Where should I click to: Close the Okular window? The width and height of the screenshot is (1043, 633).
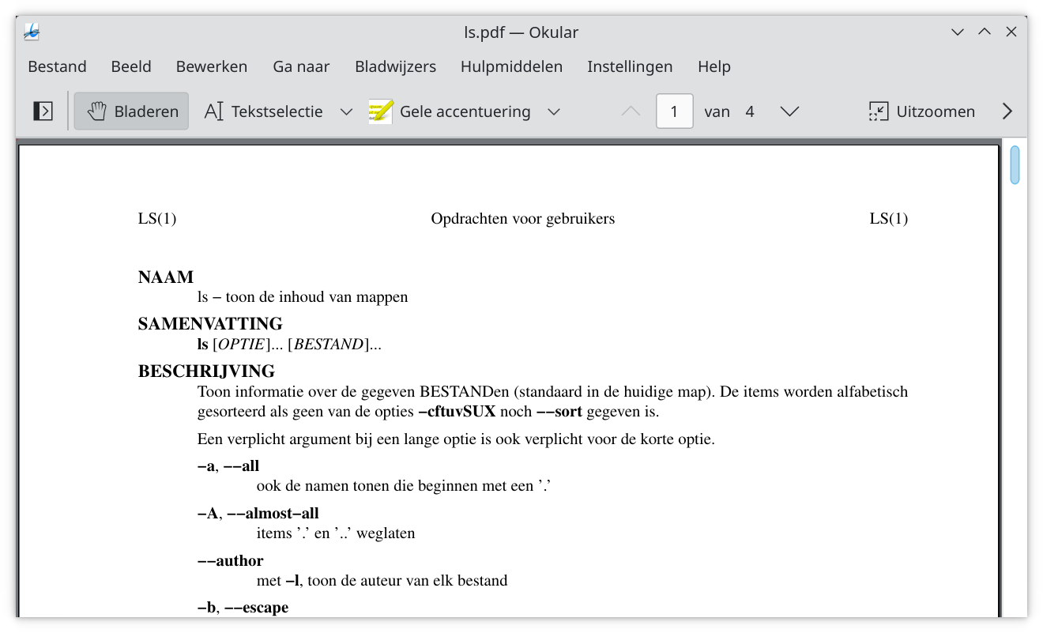(x=1011, y=32)
